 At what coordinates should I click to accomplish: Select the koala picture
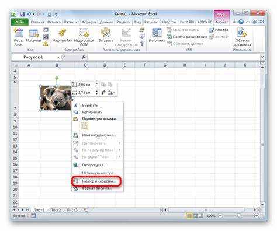point(56,98)
